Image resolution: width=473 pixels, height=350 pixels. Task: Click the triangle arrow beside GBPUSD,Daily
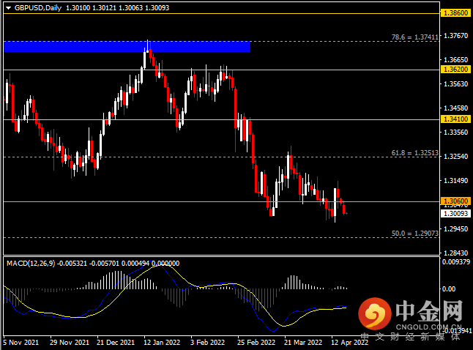[x=8, y=8]
